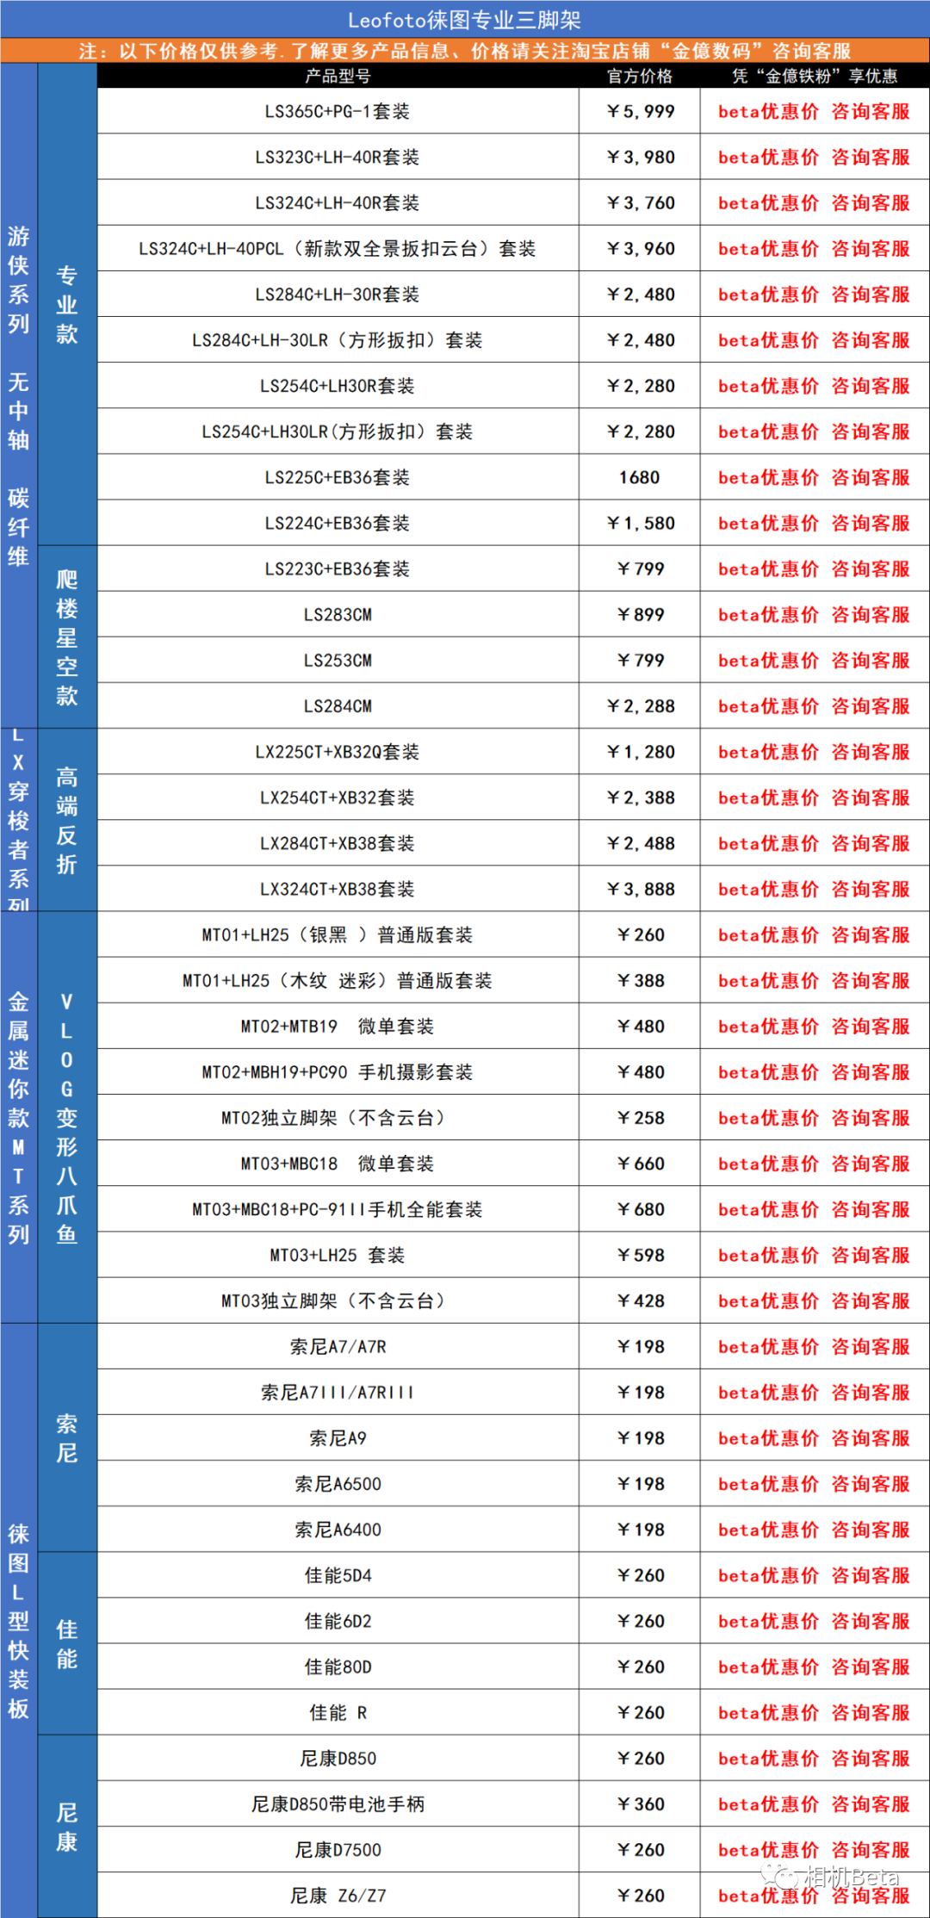
Task: Select LX324CT+XB38套装 product cell
Action: [x=338, y=888]
